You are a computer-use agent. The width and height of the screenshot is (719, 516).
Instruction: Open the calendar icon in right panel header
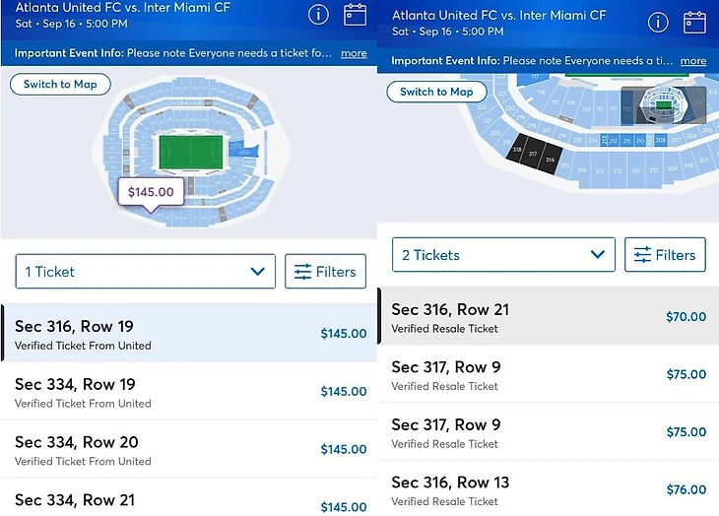point(694,23)
